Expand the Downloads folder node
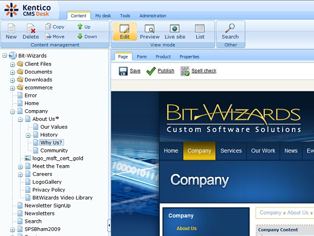The width and height of the screenshot is (314, 236). (x=12, y=80)
